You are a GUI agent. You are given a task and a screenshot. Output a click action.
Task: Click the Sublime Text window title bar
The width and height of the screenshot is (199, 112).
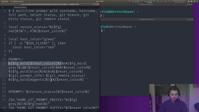(x=50, y=4)
